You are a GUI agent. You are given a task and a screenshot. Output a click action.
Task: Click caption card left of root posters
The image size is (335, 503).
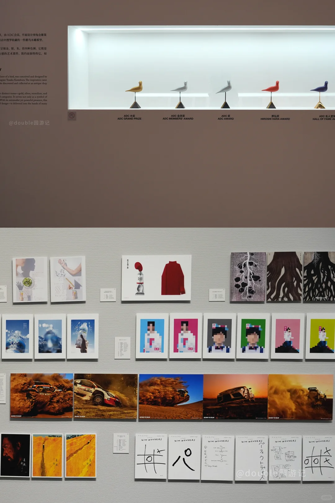(x=217, y=295)
